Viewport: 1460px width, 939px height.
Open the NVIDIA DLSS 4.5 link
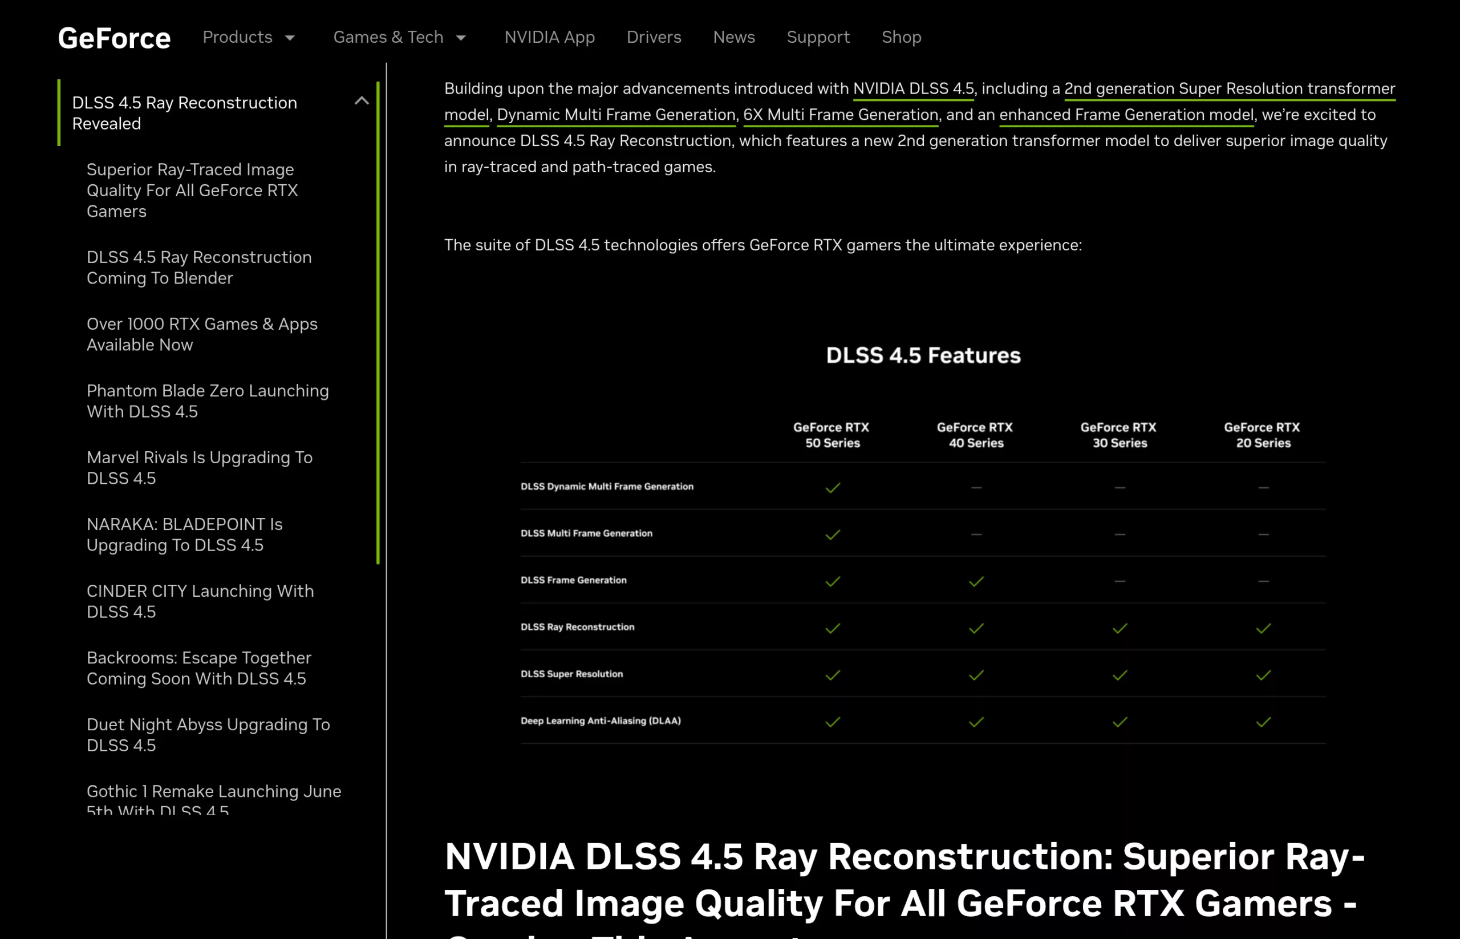click(x=913, y=89)
